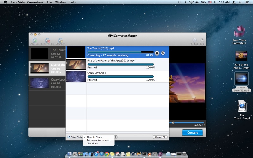Click Crazy Love(1).mp4 desktop file
The height and width of the screenshot is (158, 253).
[x=241, y=82]
